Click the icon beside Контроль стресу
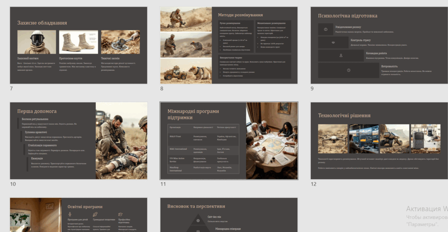The image size is (448, 232). pos(333,42)
